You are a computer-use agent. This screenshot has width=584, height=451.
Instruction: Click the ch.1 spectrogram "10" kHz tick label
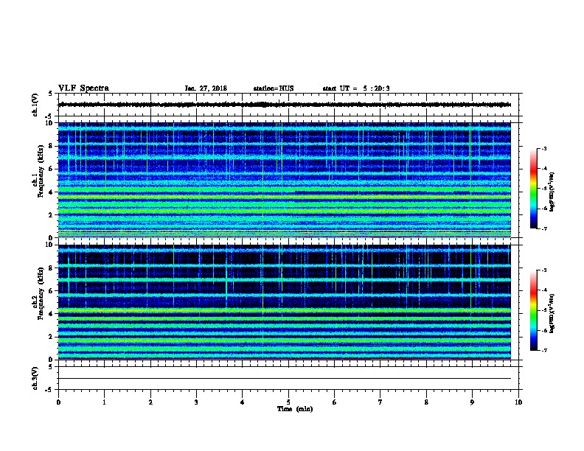[51, 123]
